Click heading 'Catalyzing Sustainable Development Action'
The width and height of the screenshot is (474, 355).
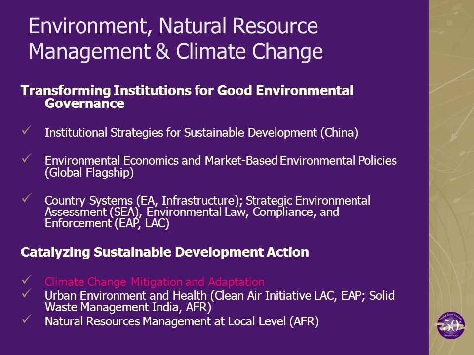click(165, 252)
